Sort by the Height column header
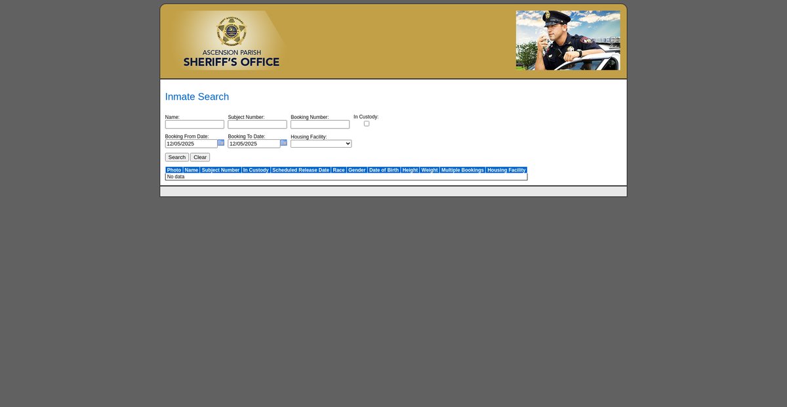This screenshot has width=787, height=407. tap(411, 170)
